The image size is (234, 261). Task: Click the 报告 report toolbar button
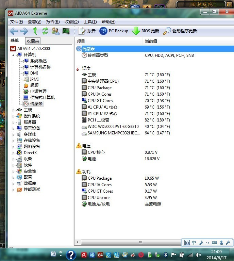87,31
